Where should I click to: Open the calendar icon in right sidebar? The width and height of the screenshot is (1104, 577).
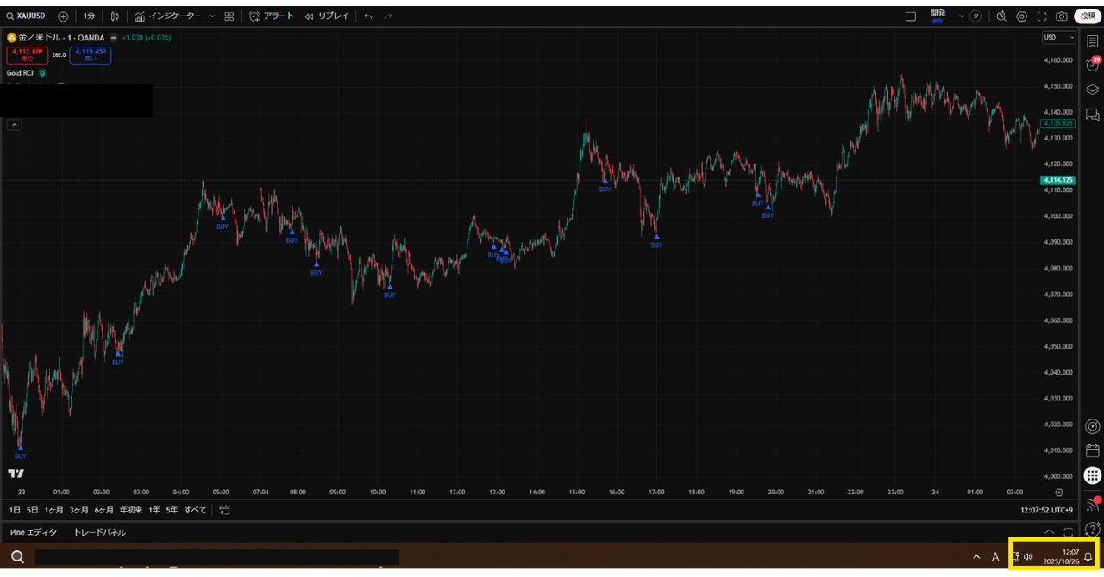[x=1092, y=450]
